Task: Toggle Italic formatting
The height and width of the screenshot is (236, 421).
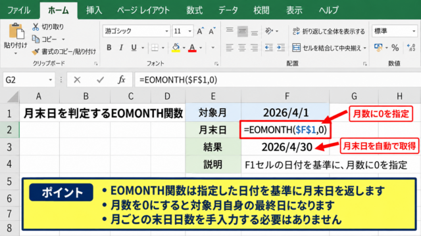Action: (121, 48)
